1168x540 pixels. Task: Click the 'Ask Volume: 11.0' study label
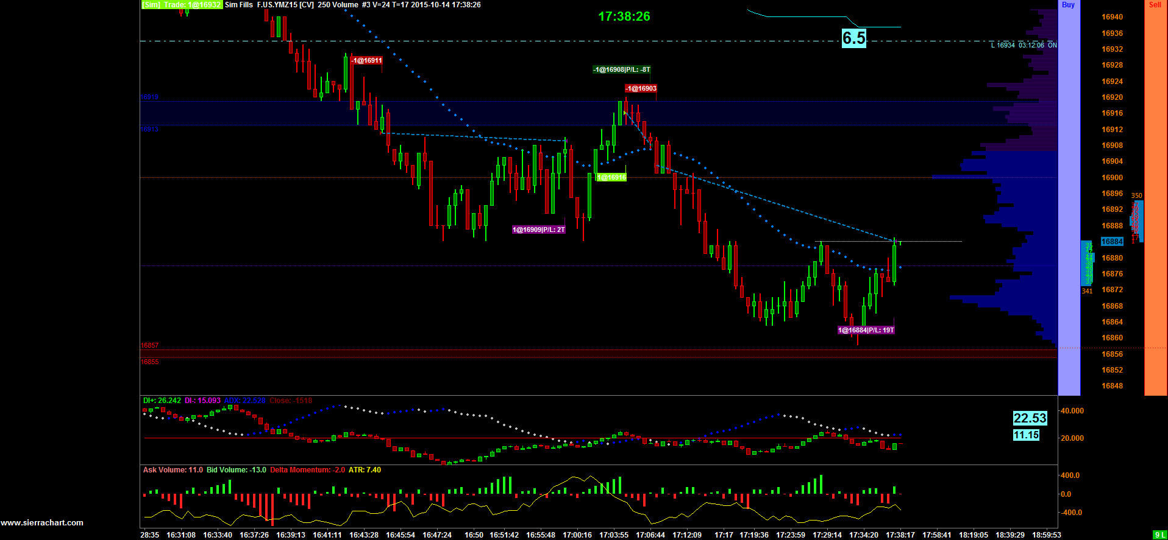pyautogui.click(x=173, y=470)
